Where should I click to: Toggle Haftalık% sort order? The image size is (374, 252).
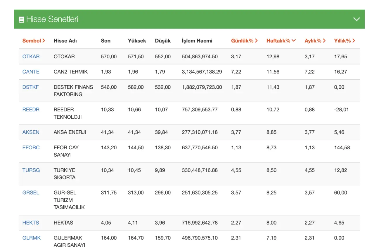click(281, 41)
